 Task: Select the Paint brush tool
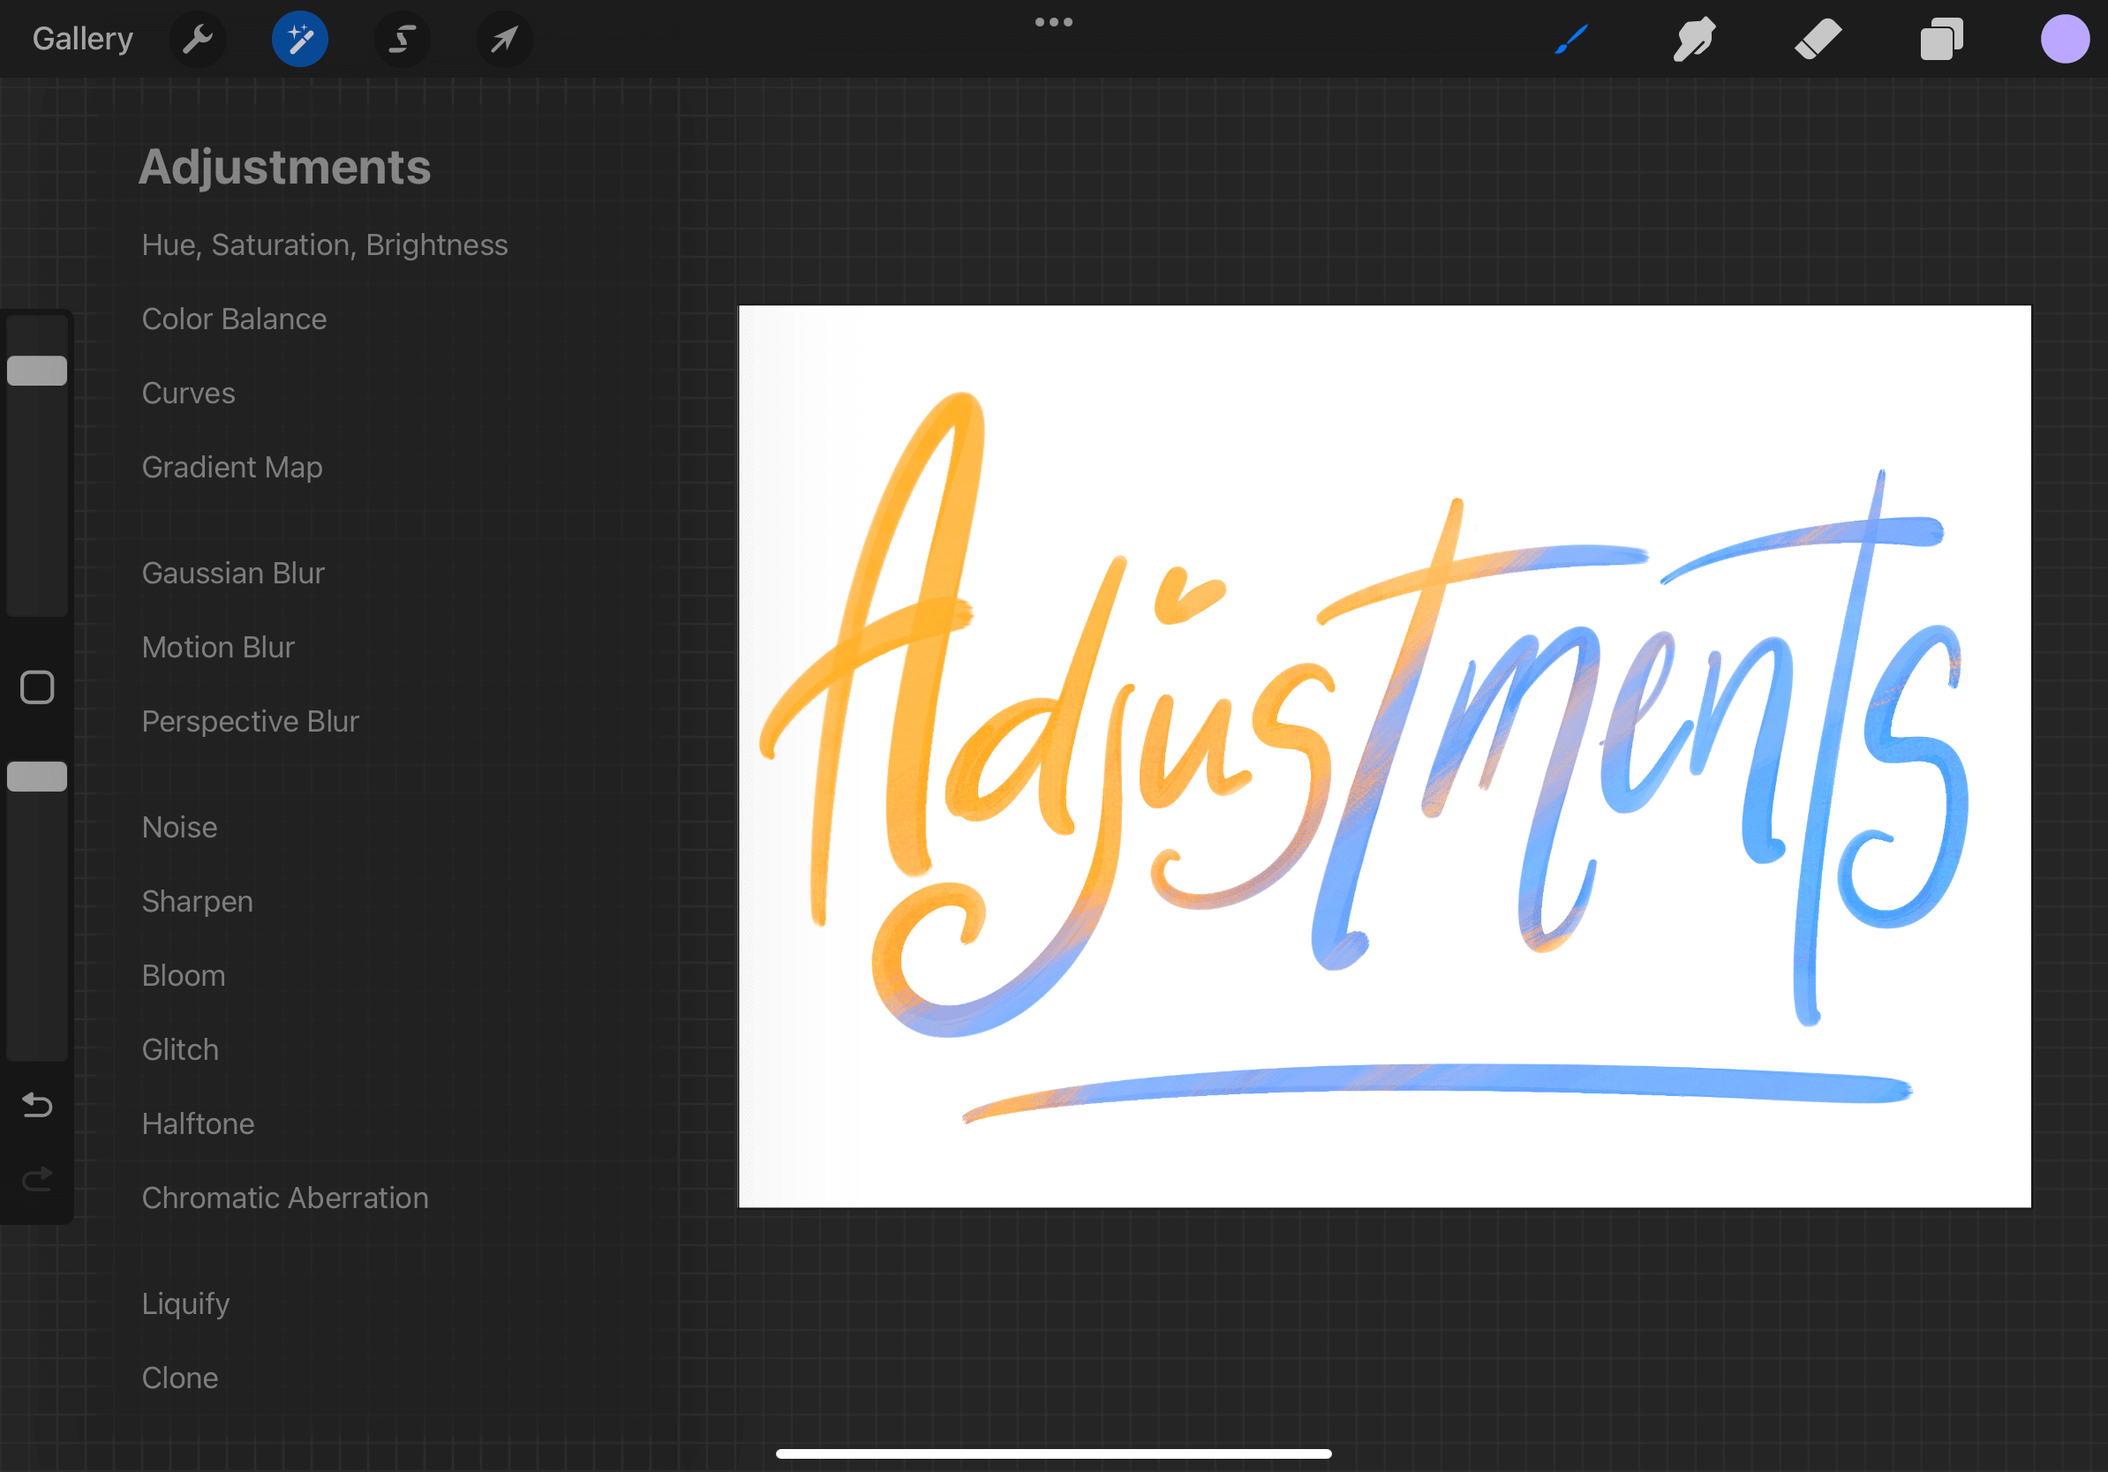[x=1571, y=40]
